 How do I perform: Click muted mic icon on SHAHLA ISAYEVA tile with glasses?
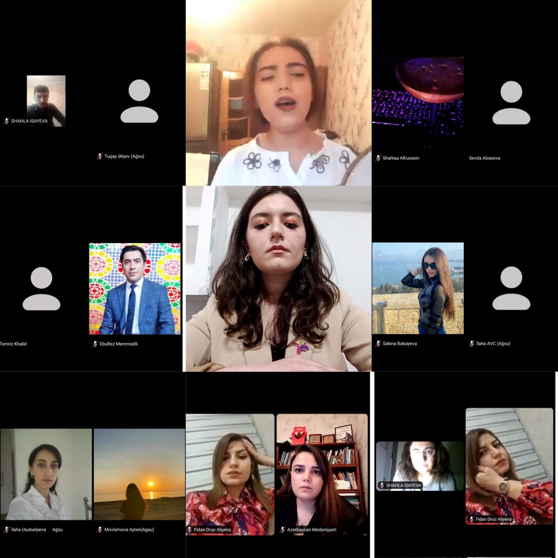pos(381,485)
